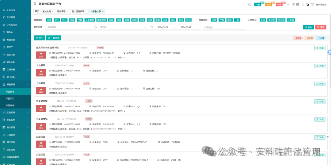331x165 pixels.
Task: Click the floating blue assistant icon on right edge
Action: click(x=329, y=52)
